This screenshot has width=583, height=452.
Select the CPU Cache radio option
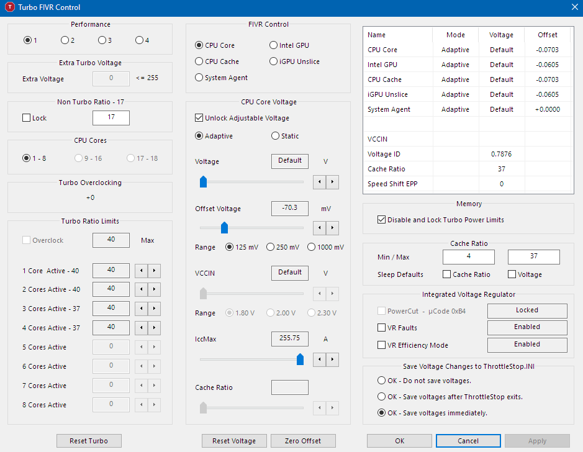199,61
